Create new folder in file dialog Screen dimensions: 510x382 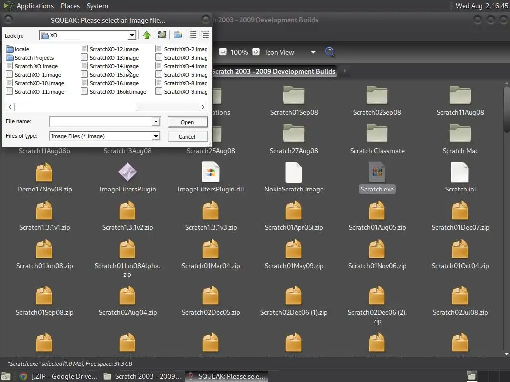178,35
